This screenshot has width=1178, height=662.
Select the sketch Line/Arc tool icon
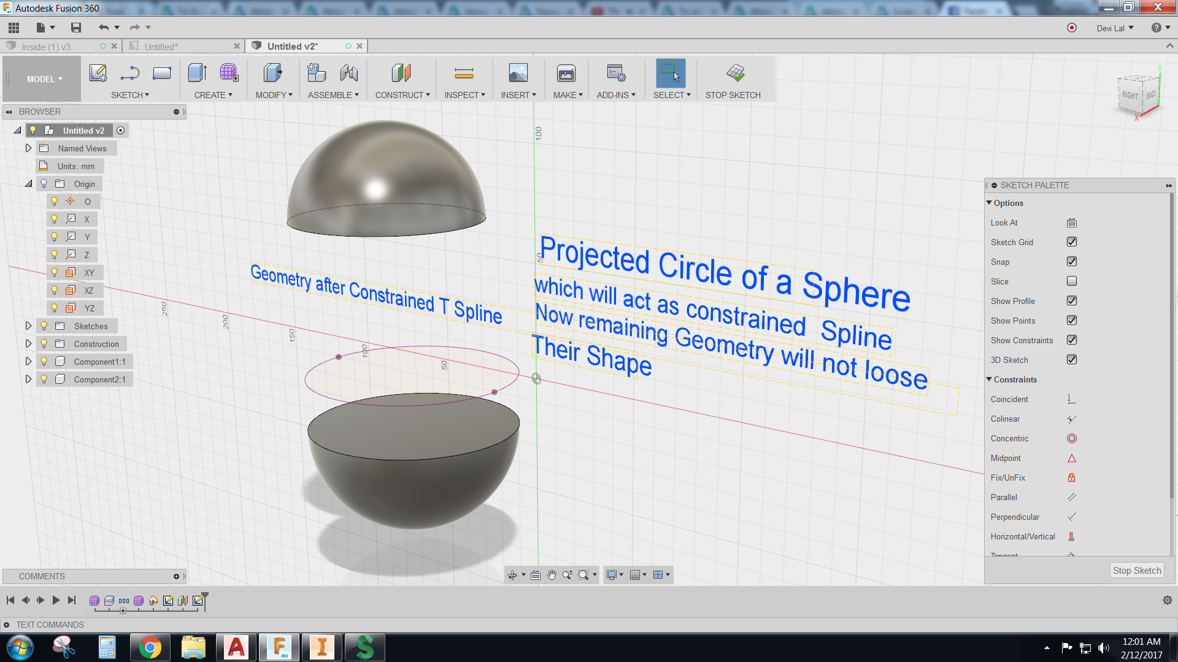(x=130, y=73)
